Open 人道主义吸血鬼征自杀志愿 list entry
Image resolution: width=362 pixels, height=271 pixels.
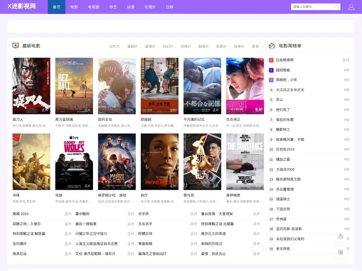tap(97, 243)
